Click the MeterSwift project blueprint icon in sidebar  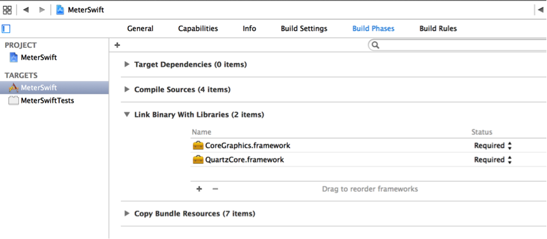[x=14, y=57]
